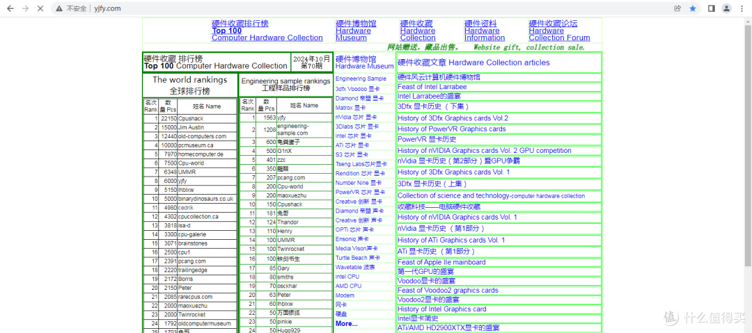Image resolution: width=752 pixels, height=333 pixels.
Task: Click the 硬件博物馆 Hardware Museum column heading
Action: (x=364, y=63)
